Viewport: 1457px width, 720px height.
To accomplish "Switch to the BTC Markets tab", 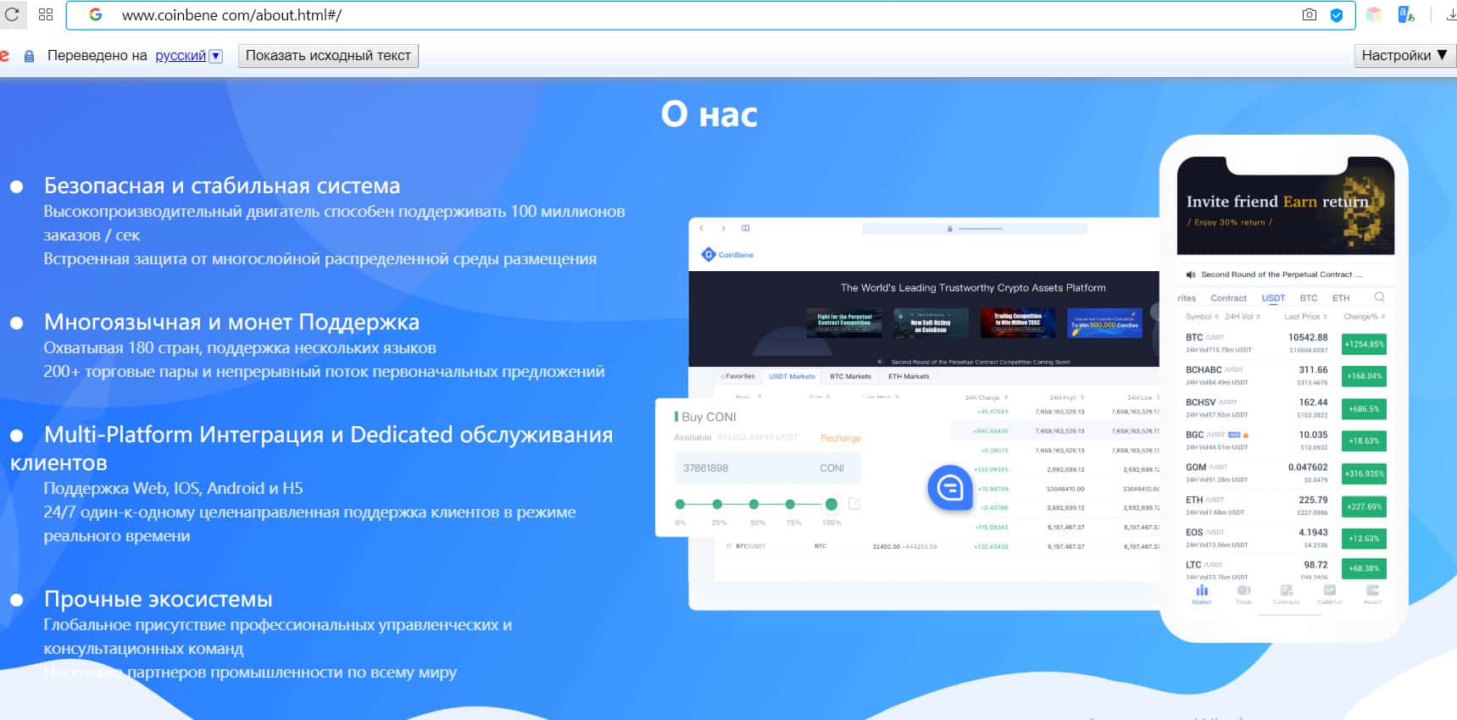I will coord(850,376).
